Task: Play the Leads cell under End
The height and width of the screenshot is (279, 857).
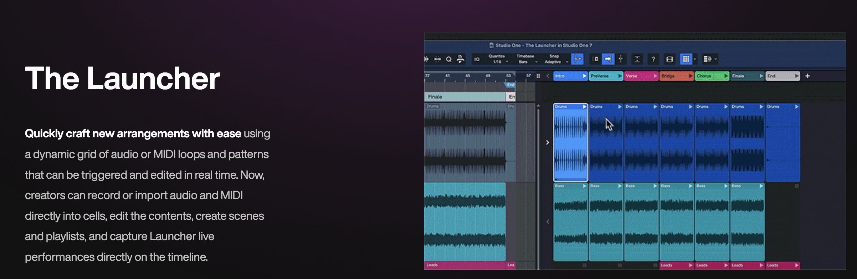Action: point(796,265)
